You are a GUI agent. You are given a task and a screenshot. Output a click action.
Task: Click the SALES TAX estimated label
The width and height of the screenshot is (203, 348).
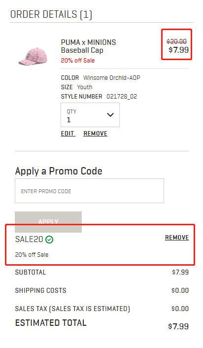click(x=72, y=309)
